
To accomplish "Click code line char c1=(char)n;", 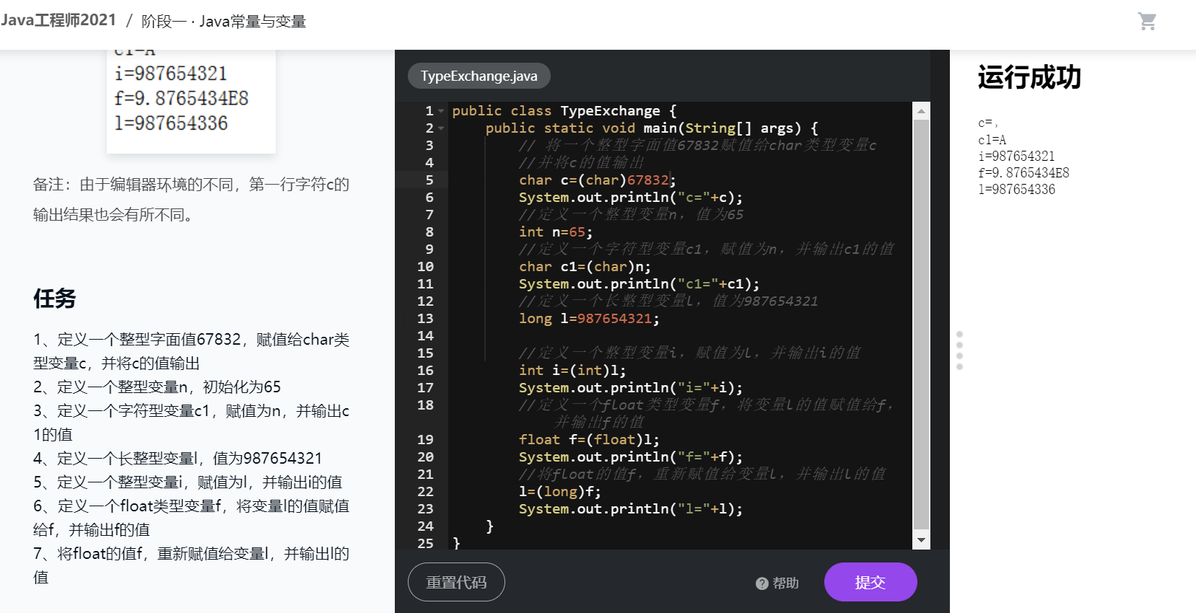I will coord(585,267).
